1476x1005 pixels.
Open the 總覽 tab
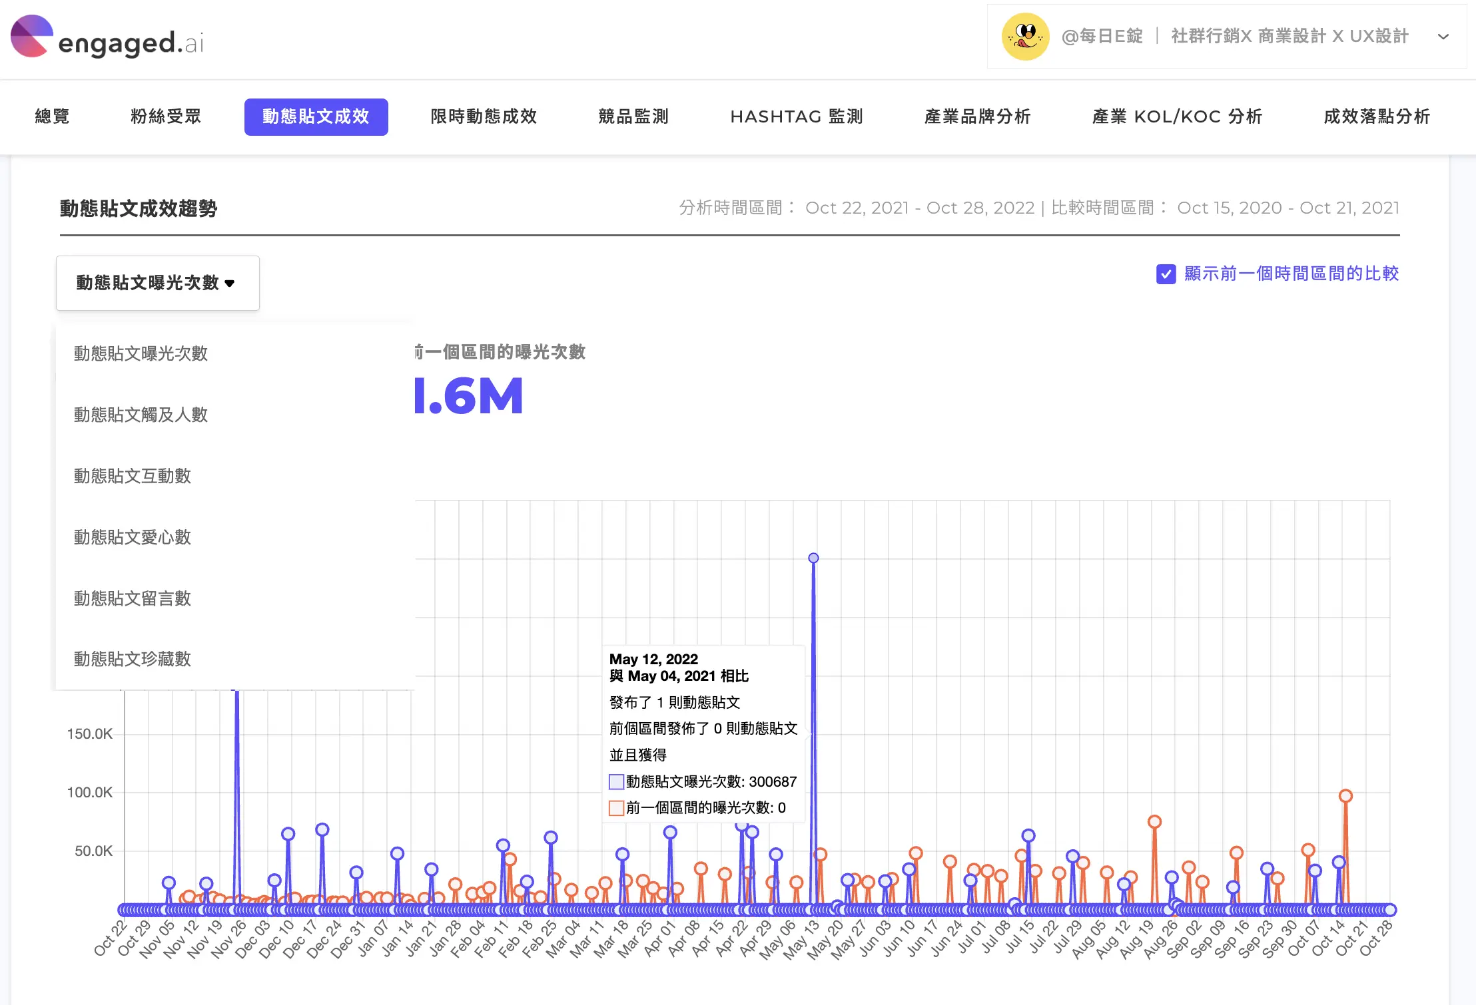click(52, 116)
